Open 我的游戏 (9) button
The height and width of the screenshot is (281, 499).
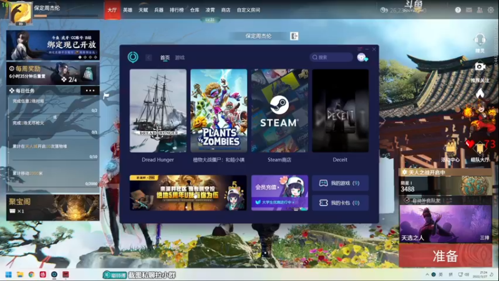pos(340,183)
